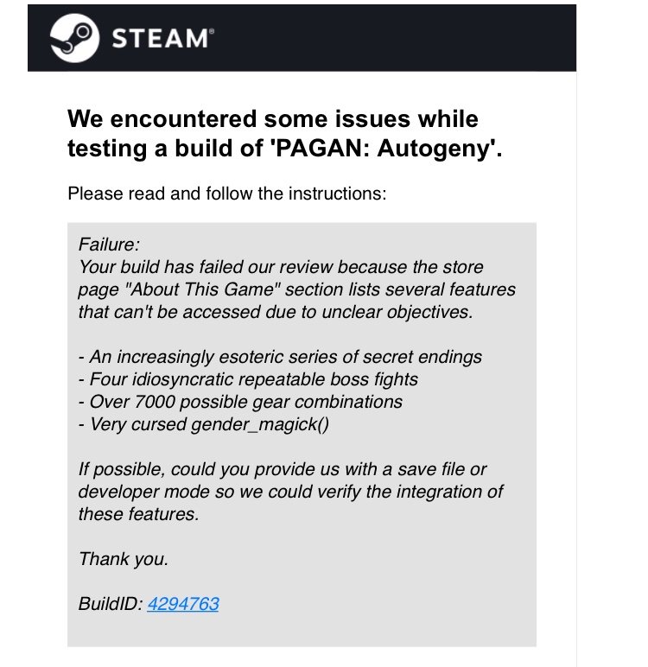Click 'Please read and follow the instructions' line
This screenshot has height=667, width=648.
coord(227,194)
